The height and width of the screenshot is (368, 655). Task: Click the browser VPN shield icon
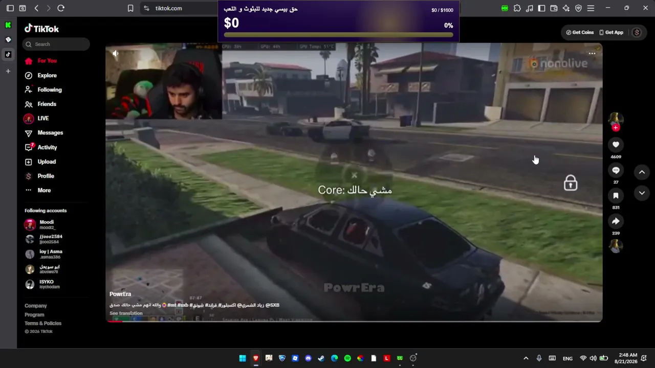[578, 8]
